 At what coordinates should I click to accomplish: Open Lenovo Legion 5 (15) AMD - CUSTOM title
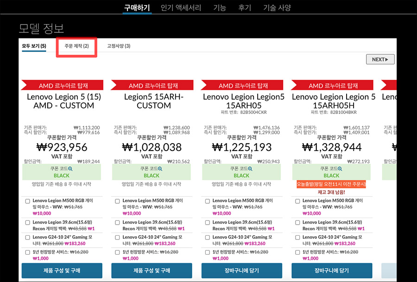(x=64, y=101)
